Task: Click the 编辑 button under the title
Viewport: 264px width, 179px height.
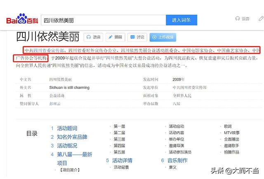Action: point(115,37)
